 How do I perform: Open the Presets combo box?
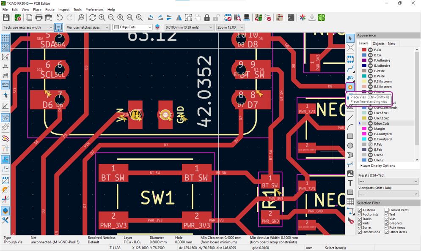(x=388, y=181)
